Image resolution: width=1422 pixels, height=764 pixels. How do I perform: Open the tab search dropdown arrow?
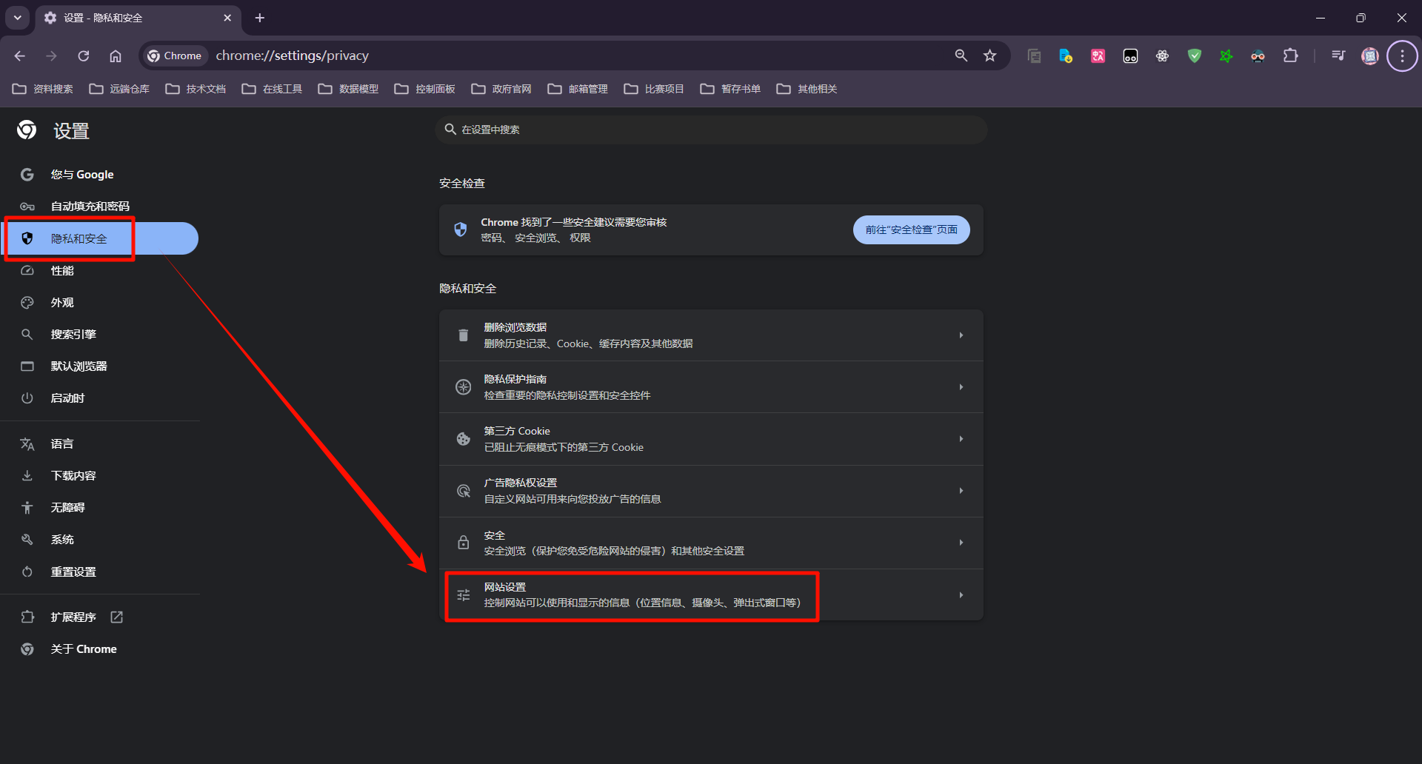[17, 18]
